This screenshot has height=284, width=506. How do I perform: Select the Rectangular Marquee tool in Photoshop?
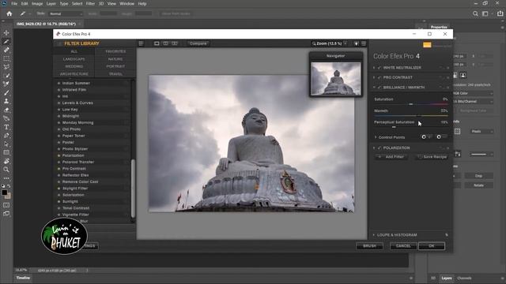[x=6, y=58]
